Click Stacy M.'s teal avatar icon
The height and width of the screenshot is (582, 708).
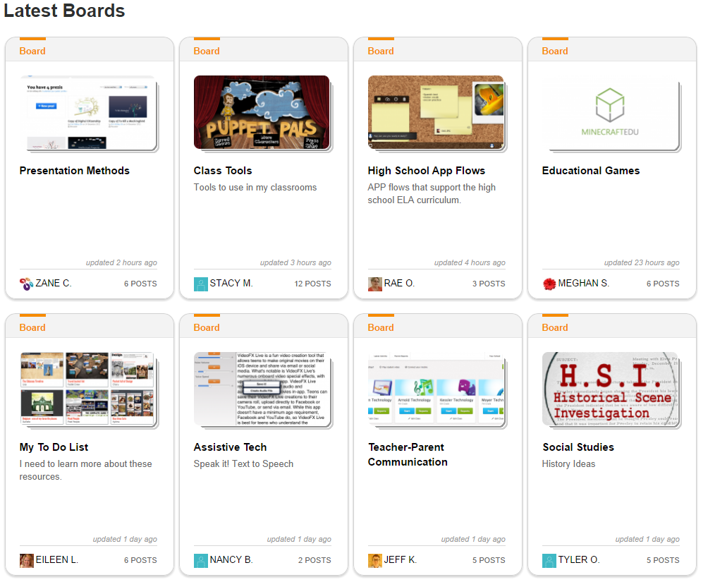200,284
